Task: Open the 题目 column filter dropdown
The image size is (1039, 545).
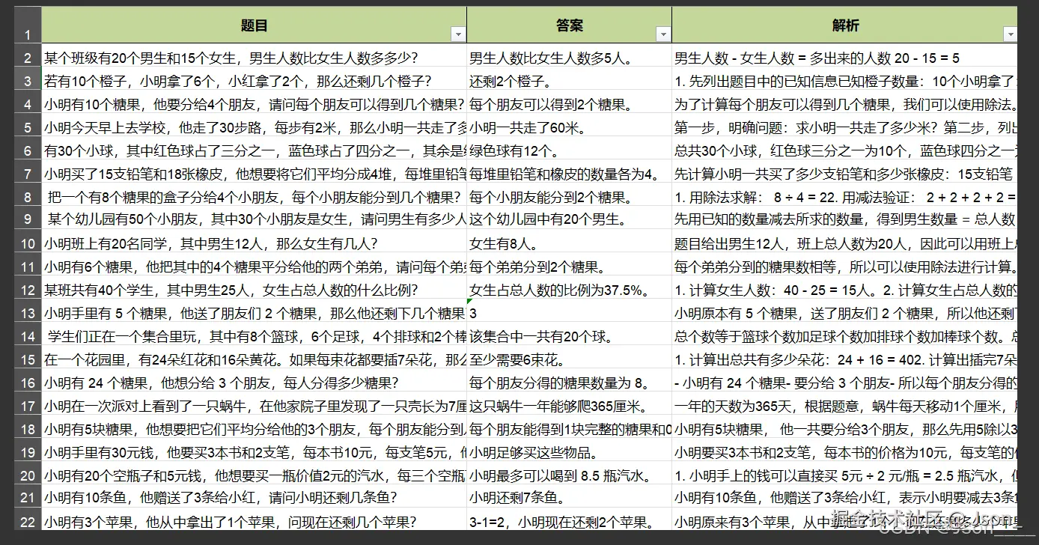Action: pos(457,34)
